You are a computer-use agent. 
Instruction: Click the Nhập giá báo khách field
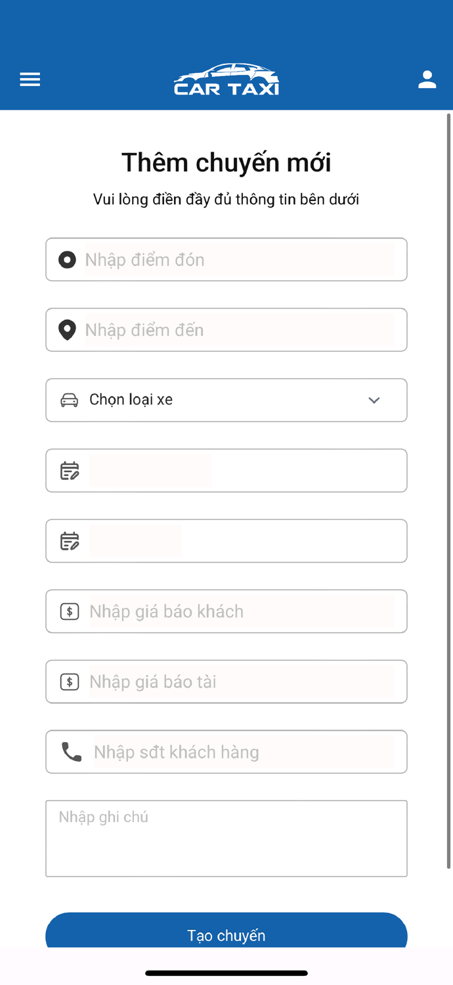click(x=242, y=611)
